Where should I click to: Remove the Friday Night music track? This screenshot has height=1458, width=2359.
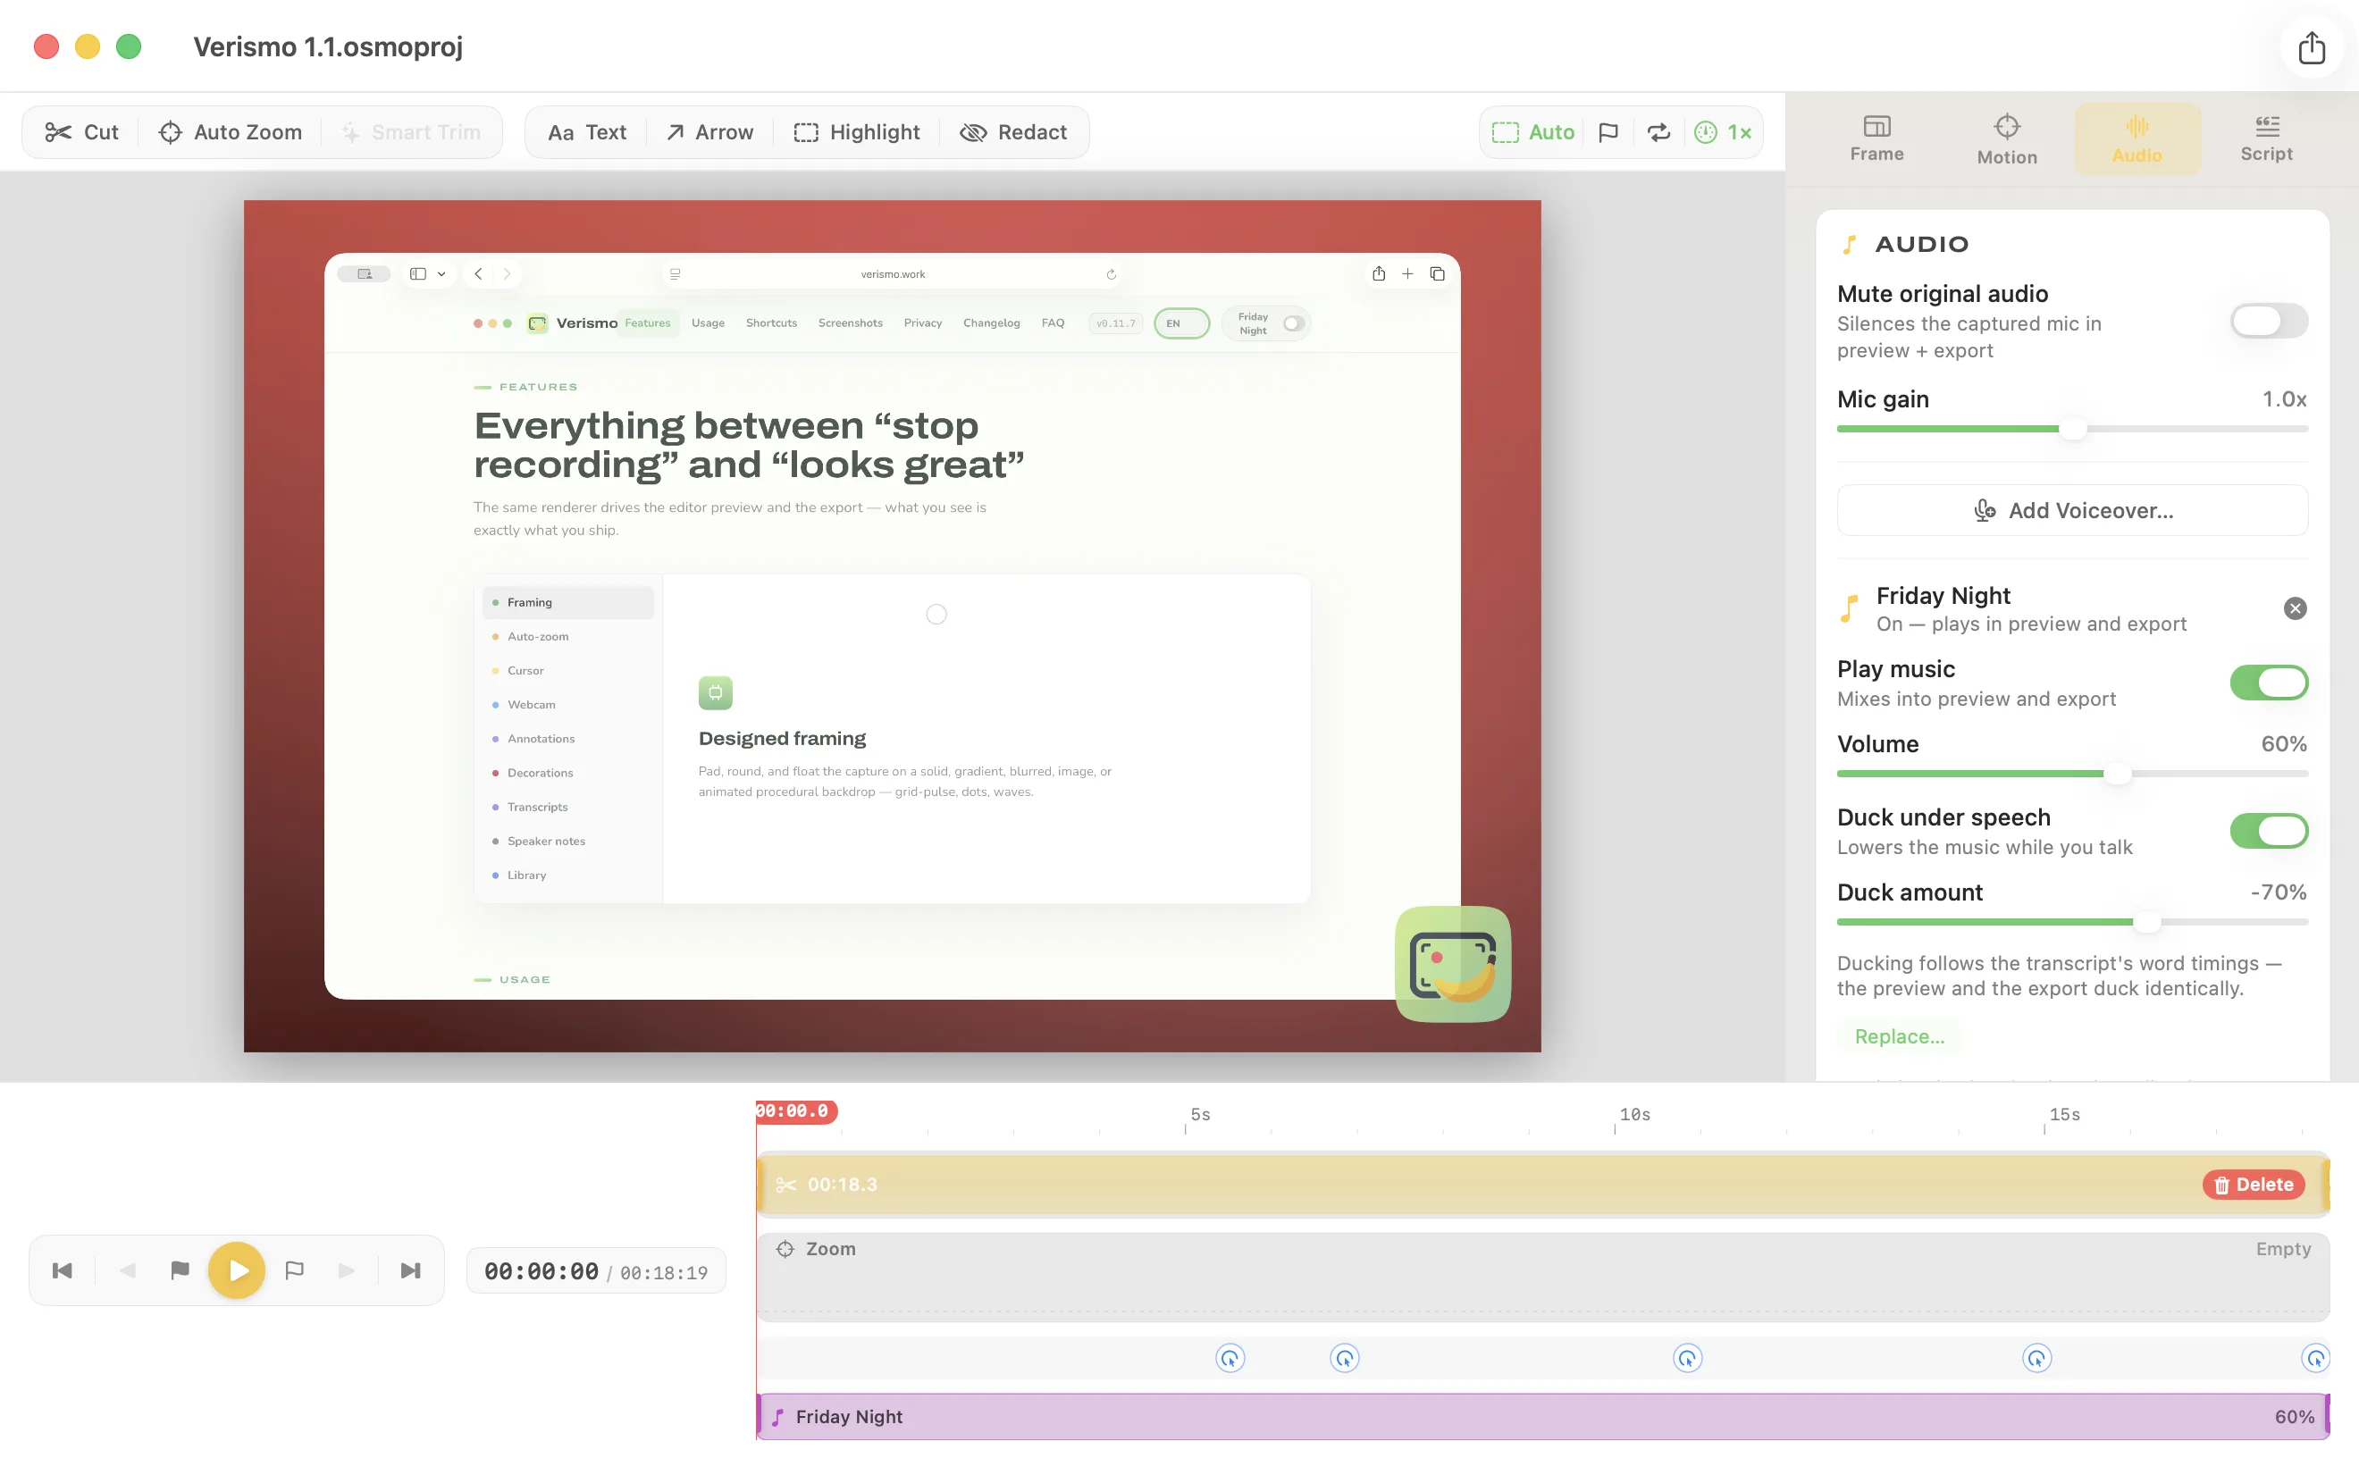(2296, 608)
